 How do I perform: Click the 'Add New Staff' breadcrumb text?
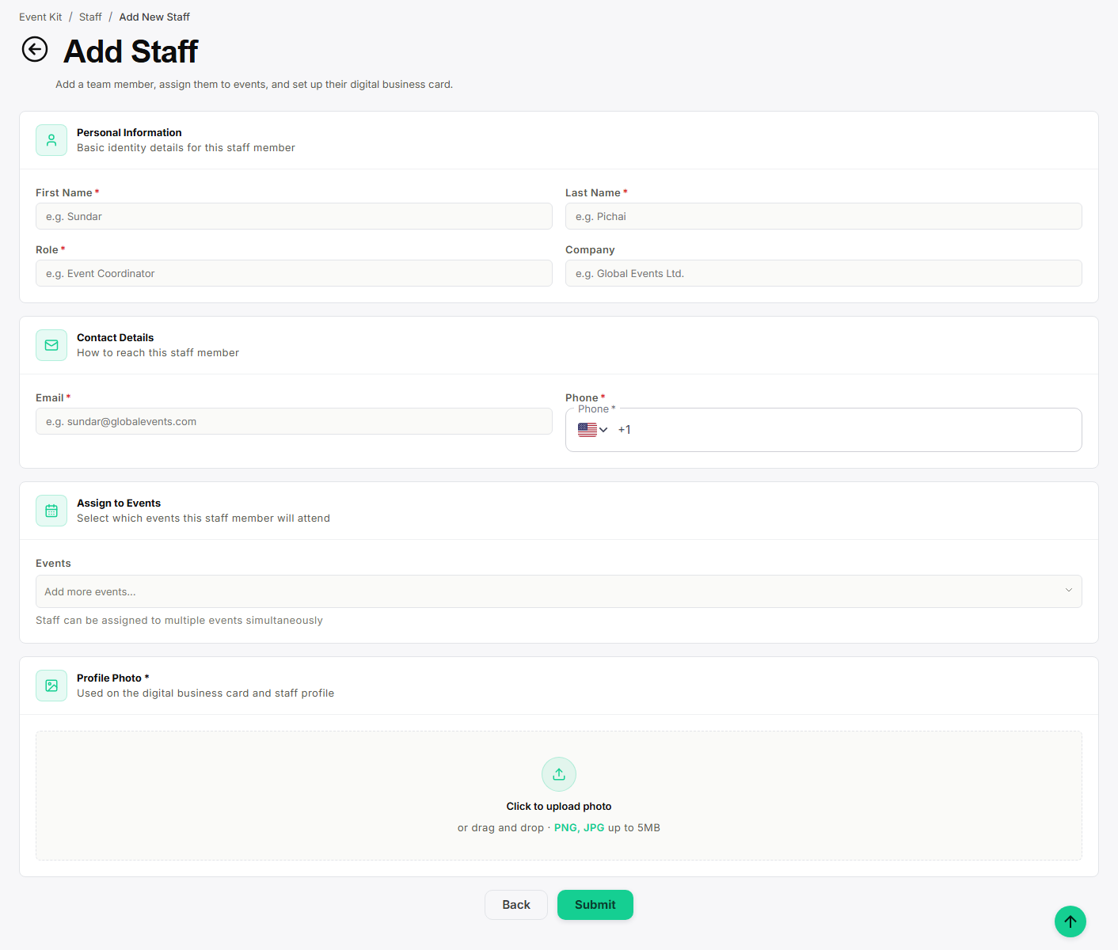click(x=154, y=17)
